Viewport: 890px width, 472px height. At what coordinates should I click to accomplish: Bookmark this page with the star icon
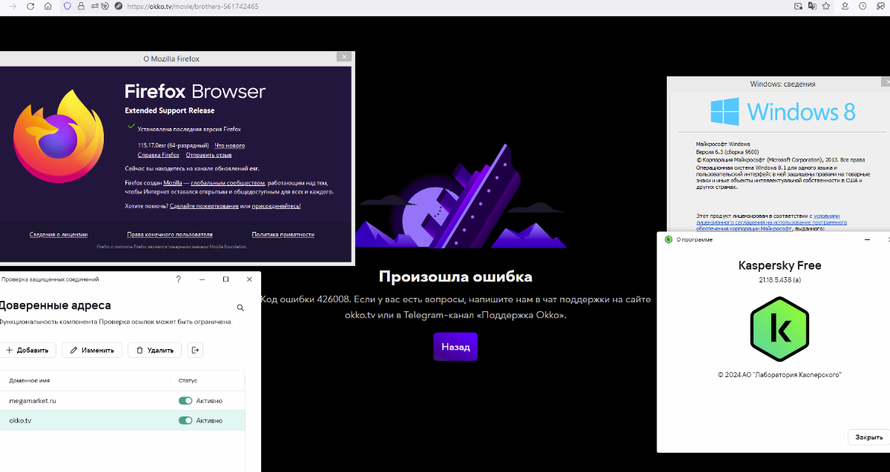[825, 6]
